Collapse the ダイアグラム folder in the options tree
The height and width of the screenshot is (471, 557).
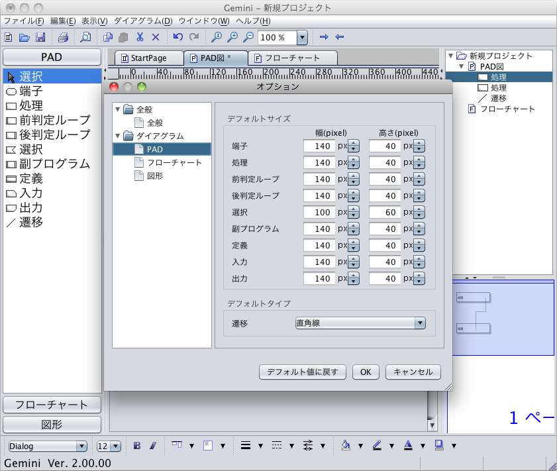coord(118,136)
